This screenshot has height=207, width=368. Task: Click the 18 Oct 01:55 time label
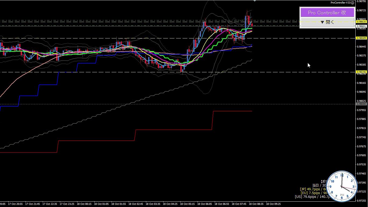tap(119, 204)
